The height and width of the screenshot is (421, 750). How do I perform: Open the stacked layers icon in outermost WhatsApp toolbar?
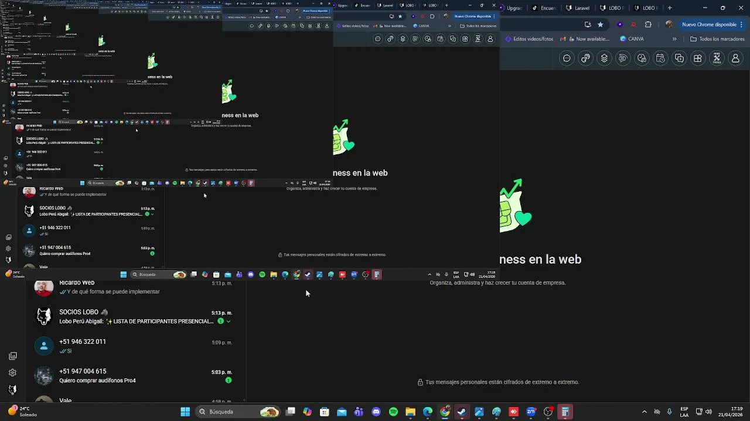click(604, 58)
